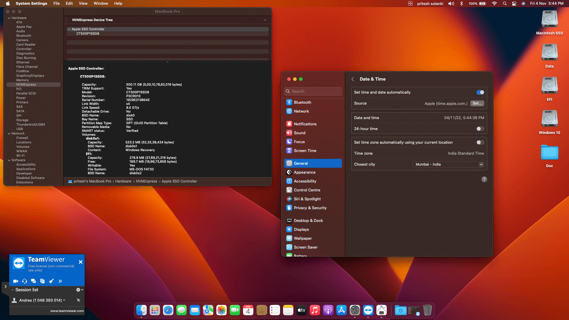Image resolution: width=569 pixels, height=320 pixels.
Task: Open the File menu
Action: [x=56, y=4]
